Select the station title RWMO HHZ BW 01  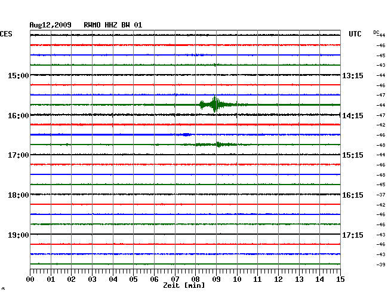[113, 25]
